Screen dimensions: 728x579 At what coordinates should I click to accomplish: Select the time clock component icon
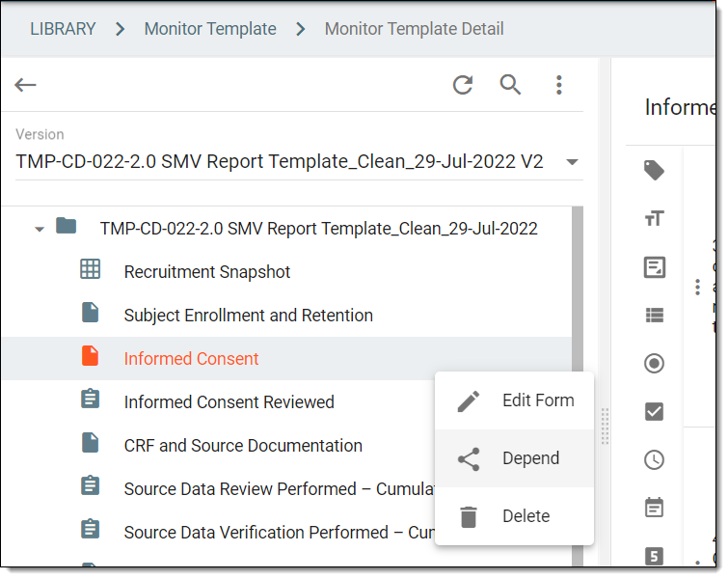(654, 460)
